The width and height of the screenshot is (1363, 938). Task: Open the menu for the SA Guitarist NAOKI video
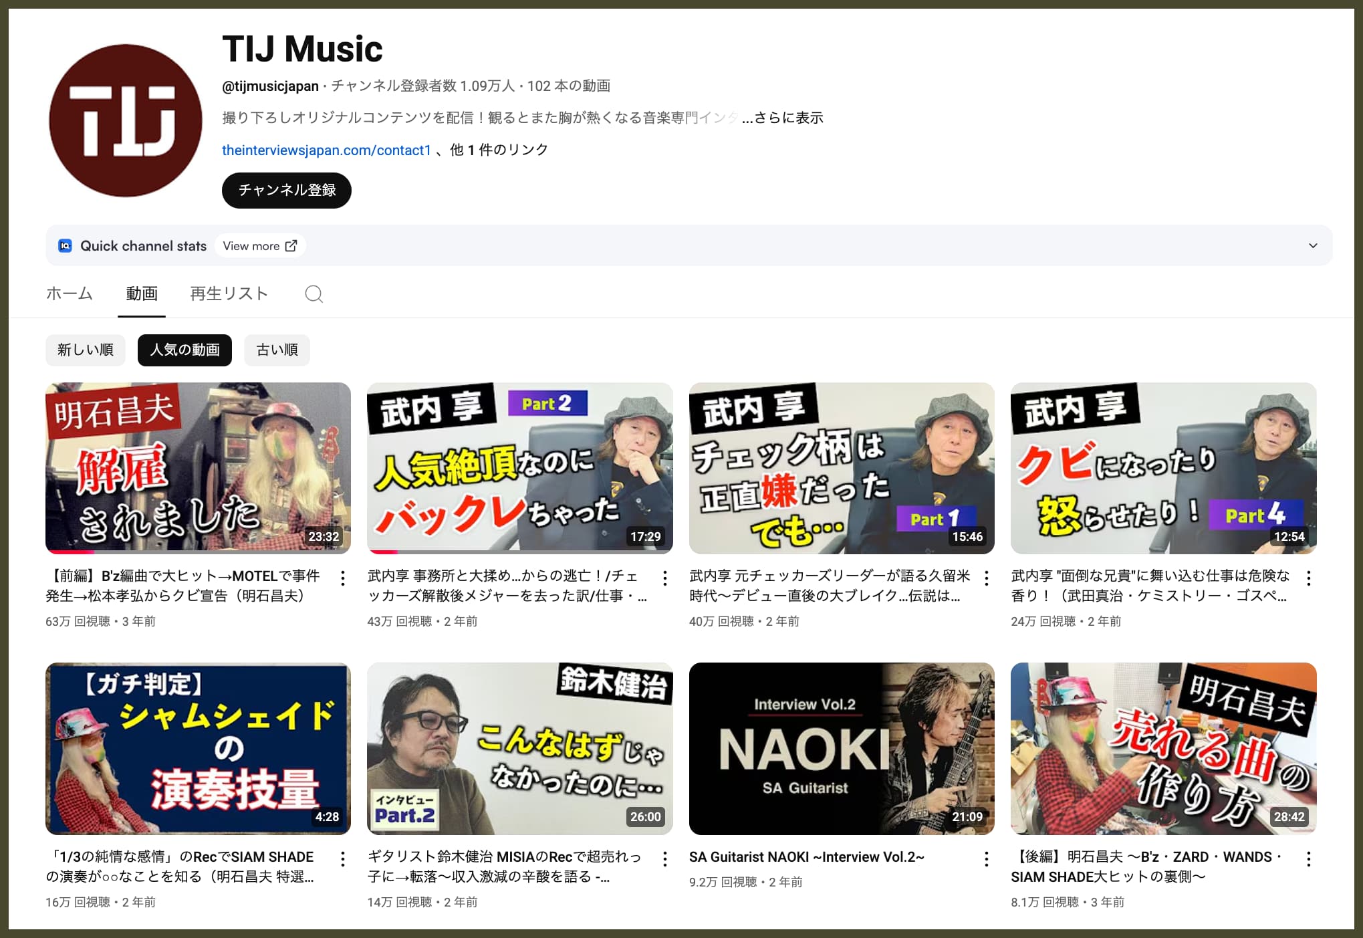(987, 859)
